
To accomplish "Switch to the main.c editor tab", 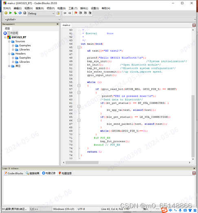I will pyautogui.click(x=66, y=25).
